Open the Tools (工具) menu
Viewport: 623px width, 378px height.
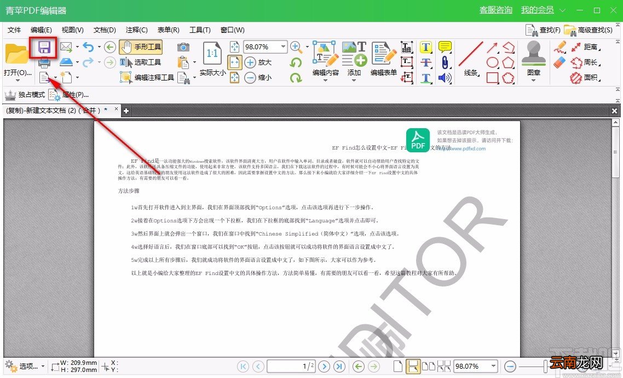coord(200,30)
